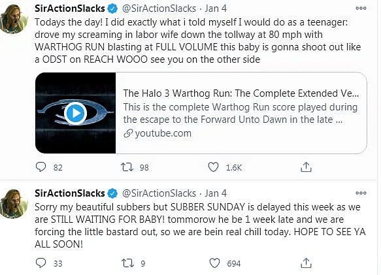Open SirActionSlacks profile from first tweet name
The width and height of the screenshot is (381, 275).
tap(70, 8)
